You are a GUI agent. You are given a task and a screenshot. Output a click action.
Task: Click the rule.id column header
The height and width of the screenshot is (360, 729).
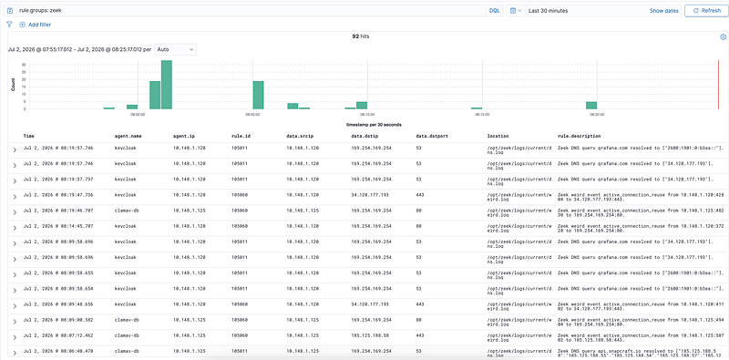click(241, 137)
